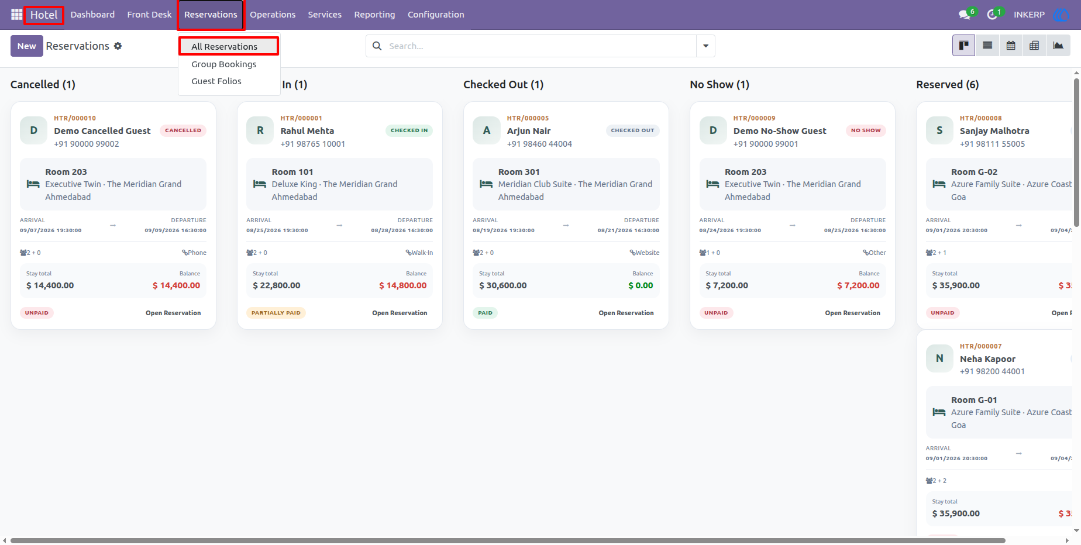Viewport: 1081px width, 545px height.
Task: Open the Dashboard menu
Action: click(x=92, y=15)
